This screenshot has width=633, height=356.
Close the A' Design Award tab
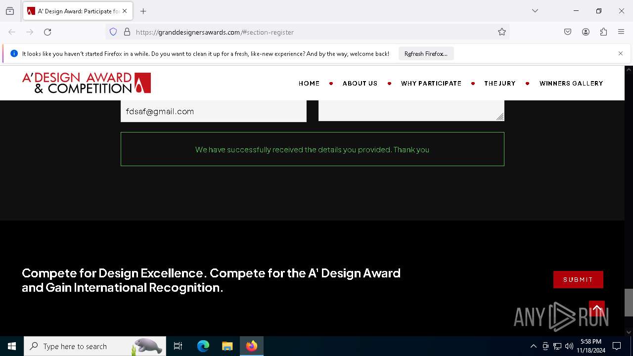(125, 11)
